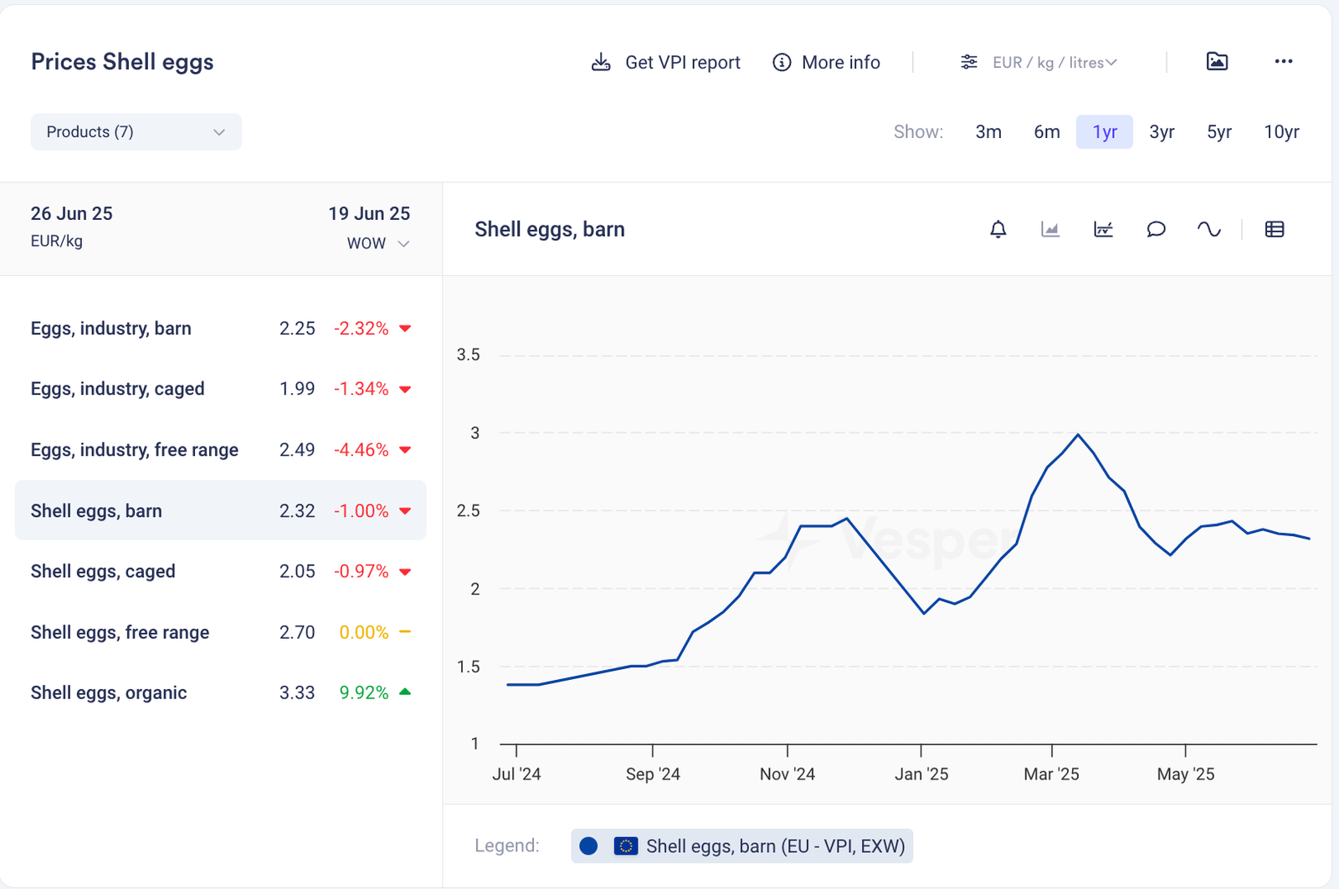The image size is (1339, 889).
Task: Open the EUR / kg / litres unit dropdown
Action: point(1039,63)
